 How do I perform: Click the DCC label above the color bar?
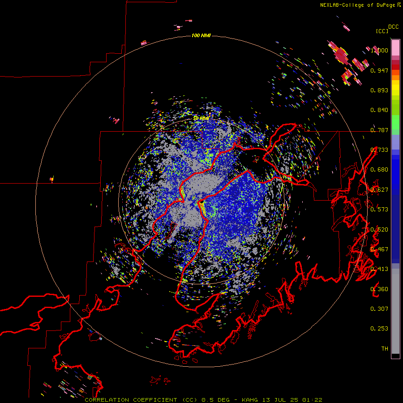click(394, 27)
